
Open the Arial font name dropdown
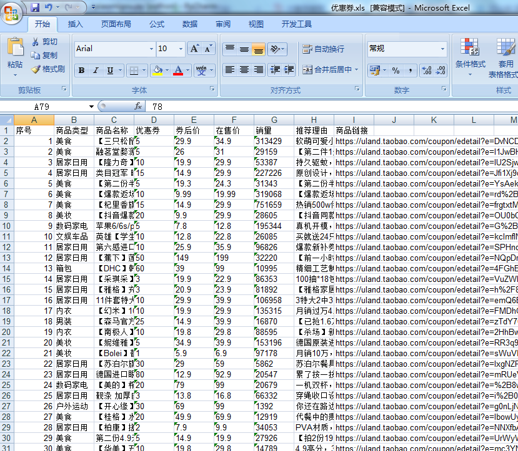(151, 49)
